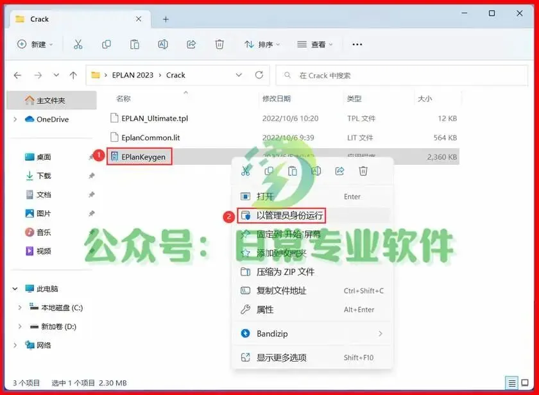Screen dimensions: 539x395
Task: Expand the OneDrive tree node
Action: click(15, 119)
